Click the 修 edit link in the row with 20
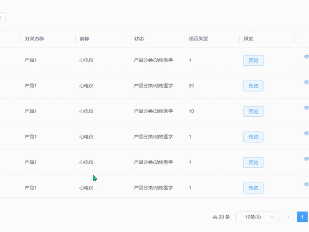309x232 pixels. [x=306, y=82]
